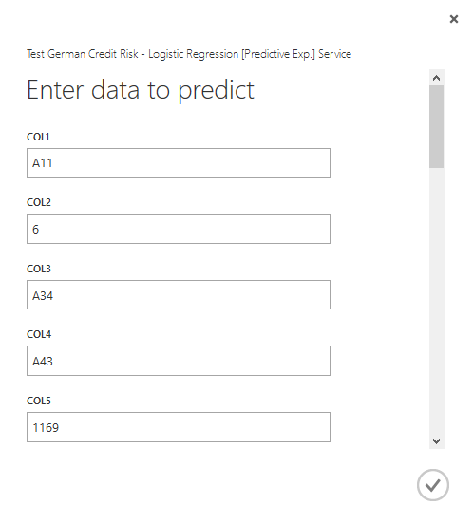473x524 pixels.
Task: Click the COL2 label
Action: [x=39, y=202]
